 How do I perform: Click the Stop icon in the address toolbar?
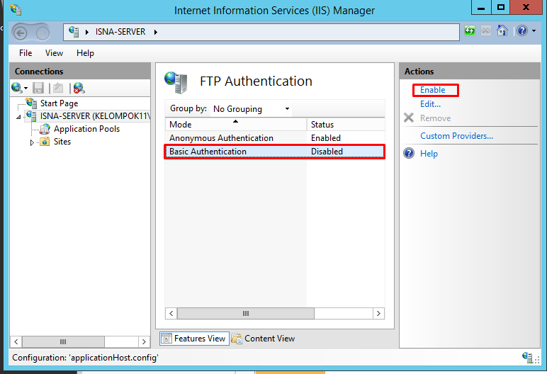coord(485,30)
